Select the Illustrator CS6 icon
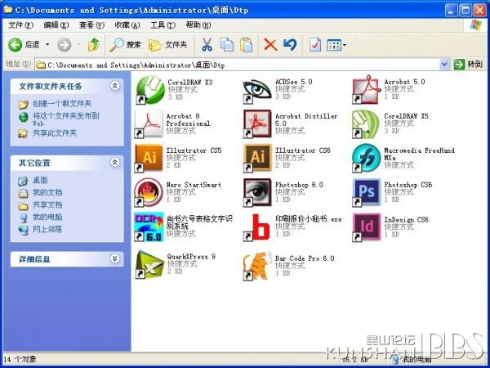The image size is (490, 368). pyautogui.click(x=257, y=158)
